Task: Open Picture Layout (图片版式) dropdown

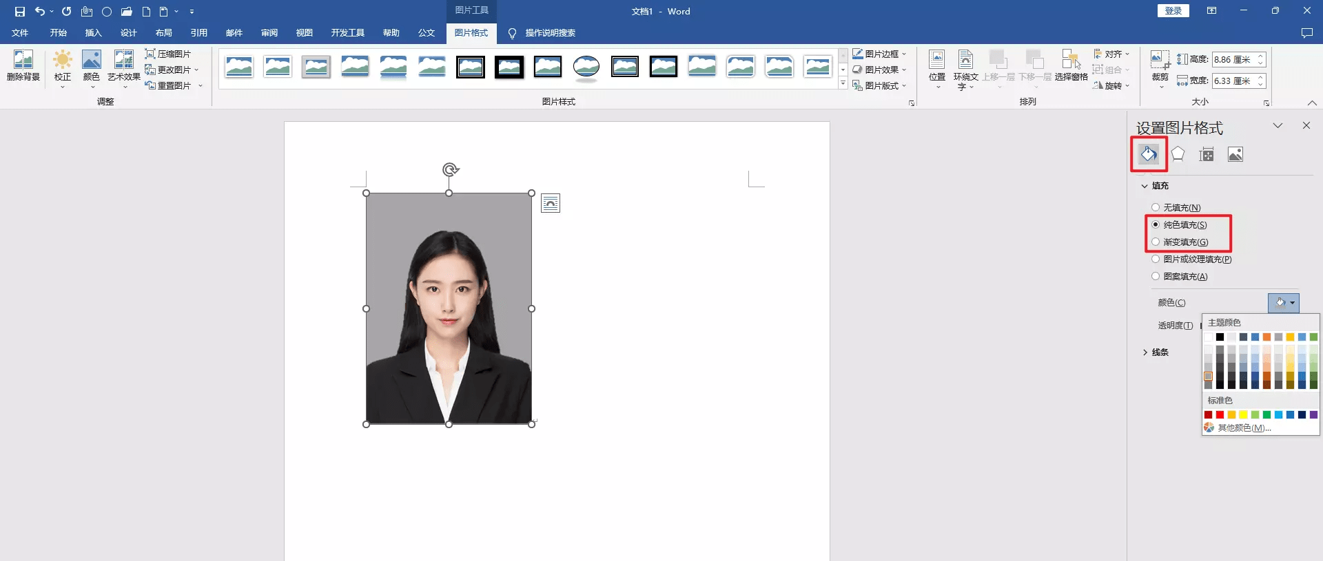Action: [880, 85]
